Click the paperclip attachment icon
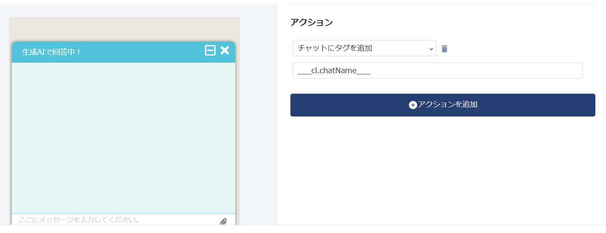606x233 pixels. click(223, 222)
